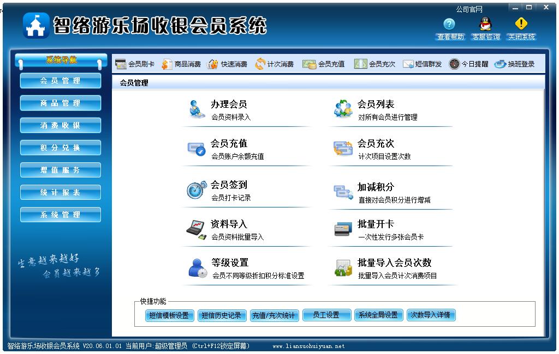
Task: Open 短信历史记录 shortcut button
Action: (x=222, y=315)
